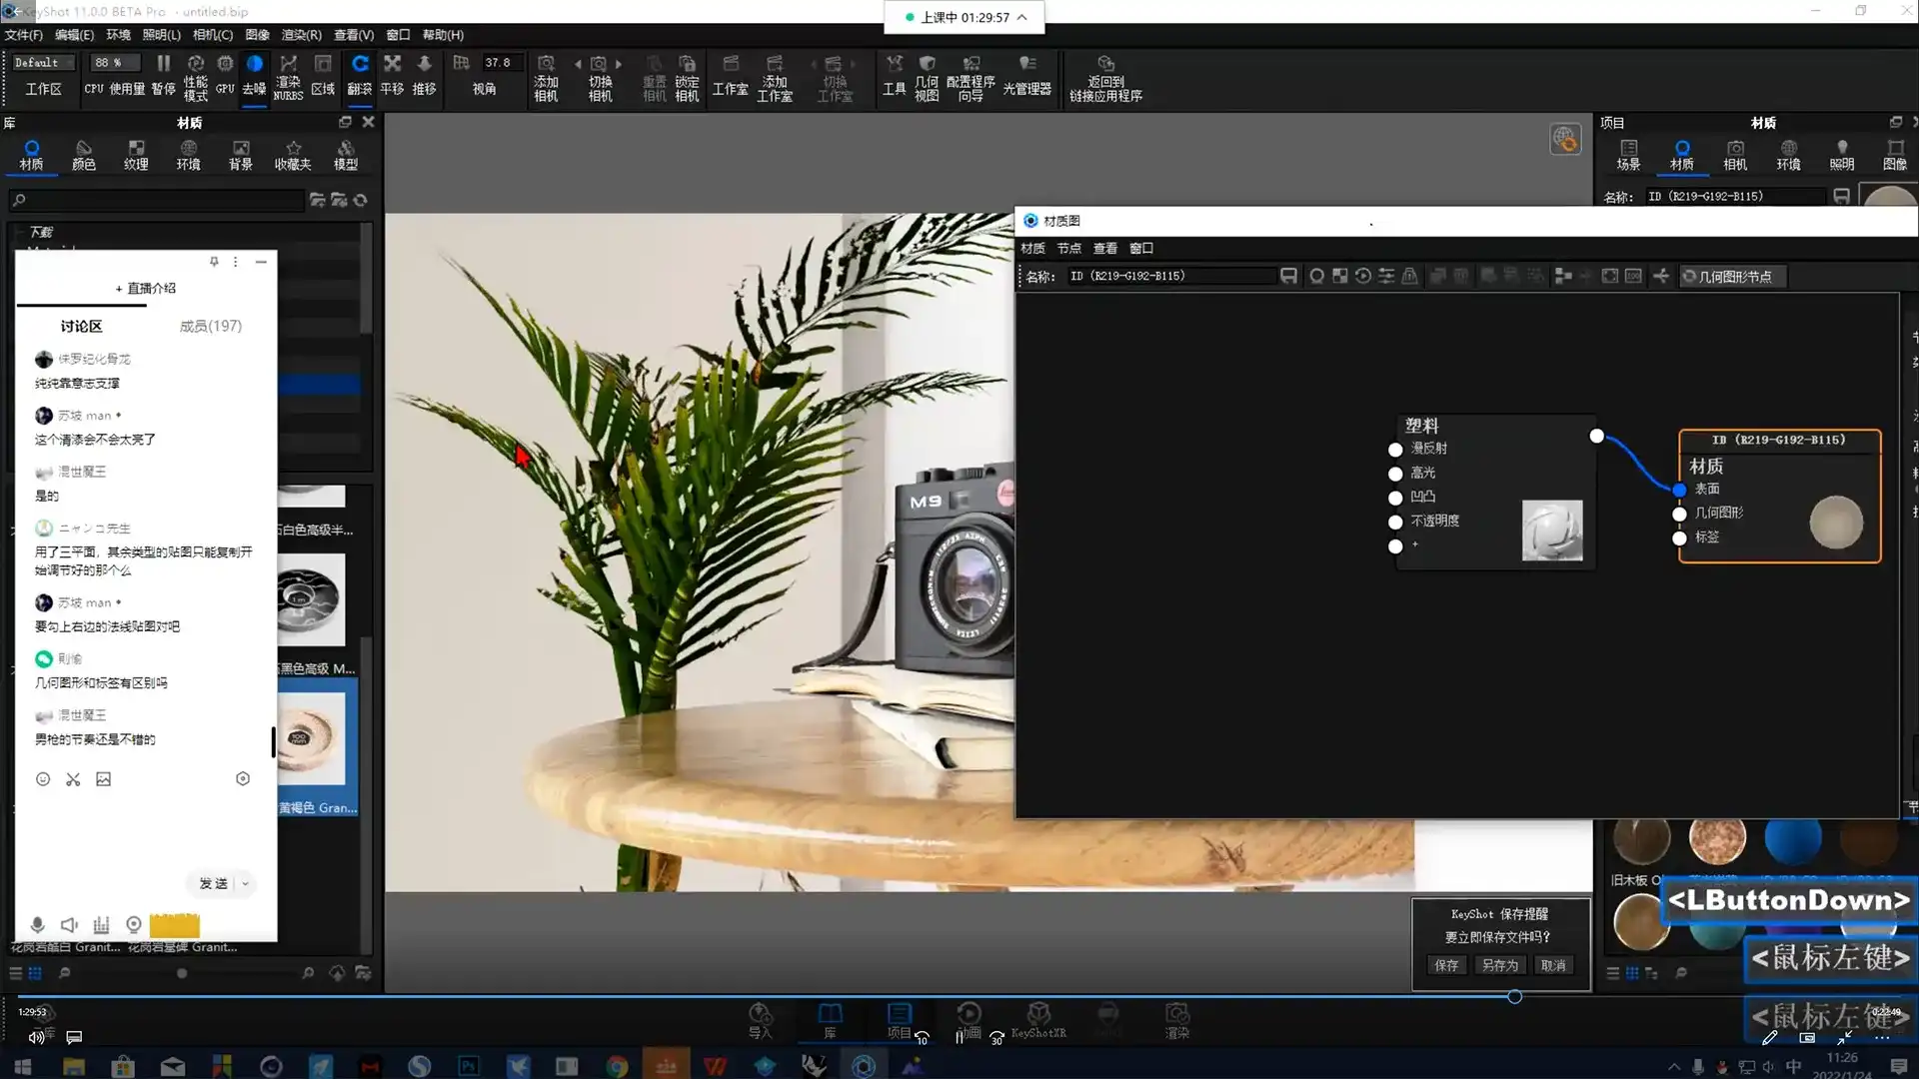Click the 塑料 plastic node in material graph
This screenshot has height=1079, width=1919.
1422,426
